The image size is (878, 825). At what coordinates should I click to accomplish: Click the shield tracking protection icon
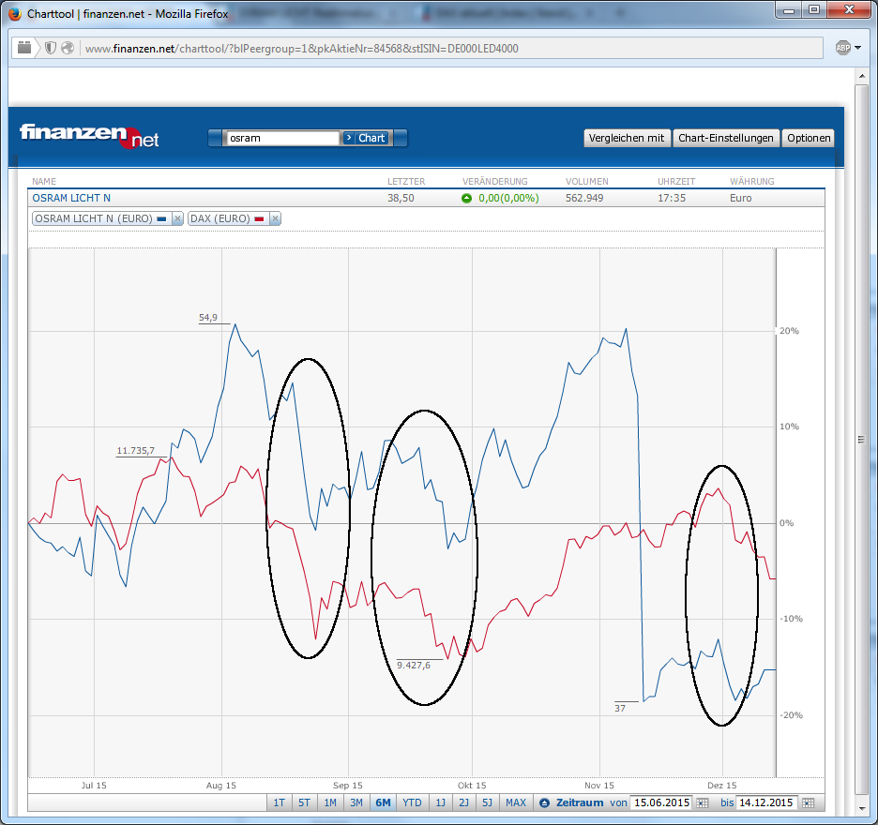(51, 48)
